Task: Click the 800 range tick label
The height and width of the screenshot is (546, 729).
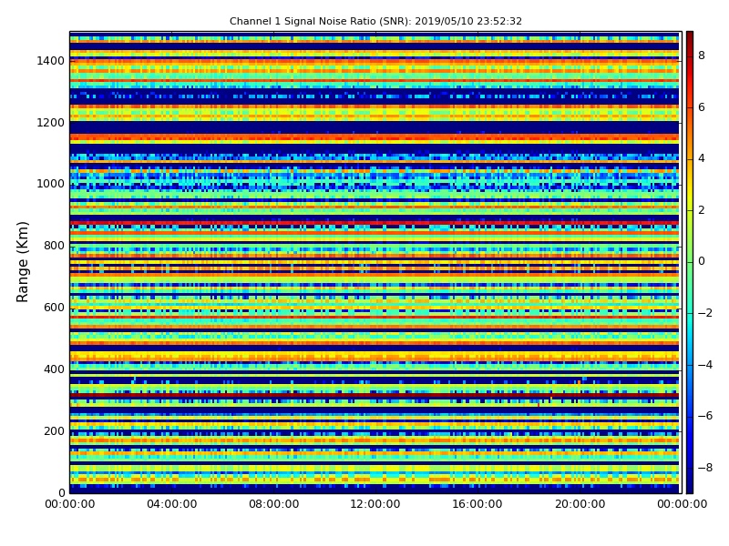Action: point(54,246)
